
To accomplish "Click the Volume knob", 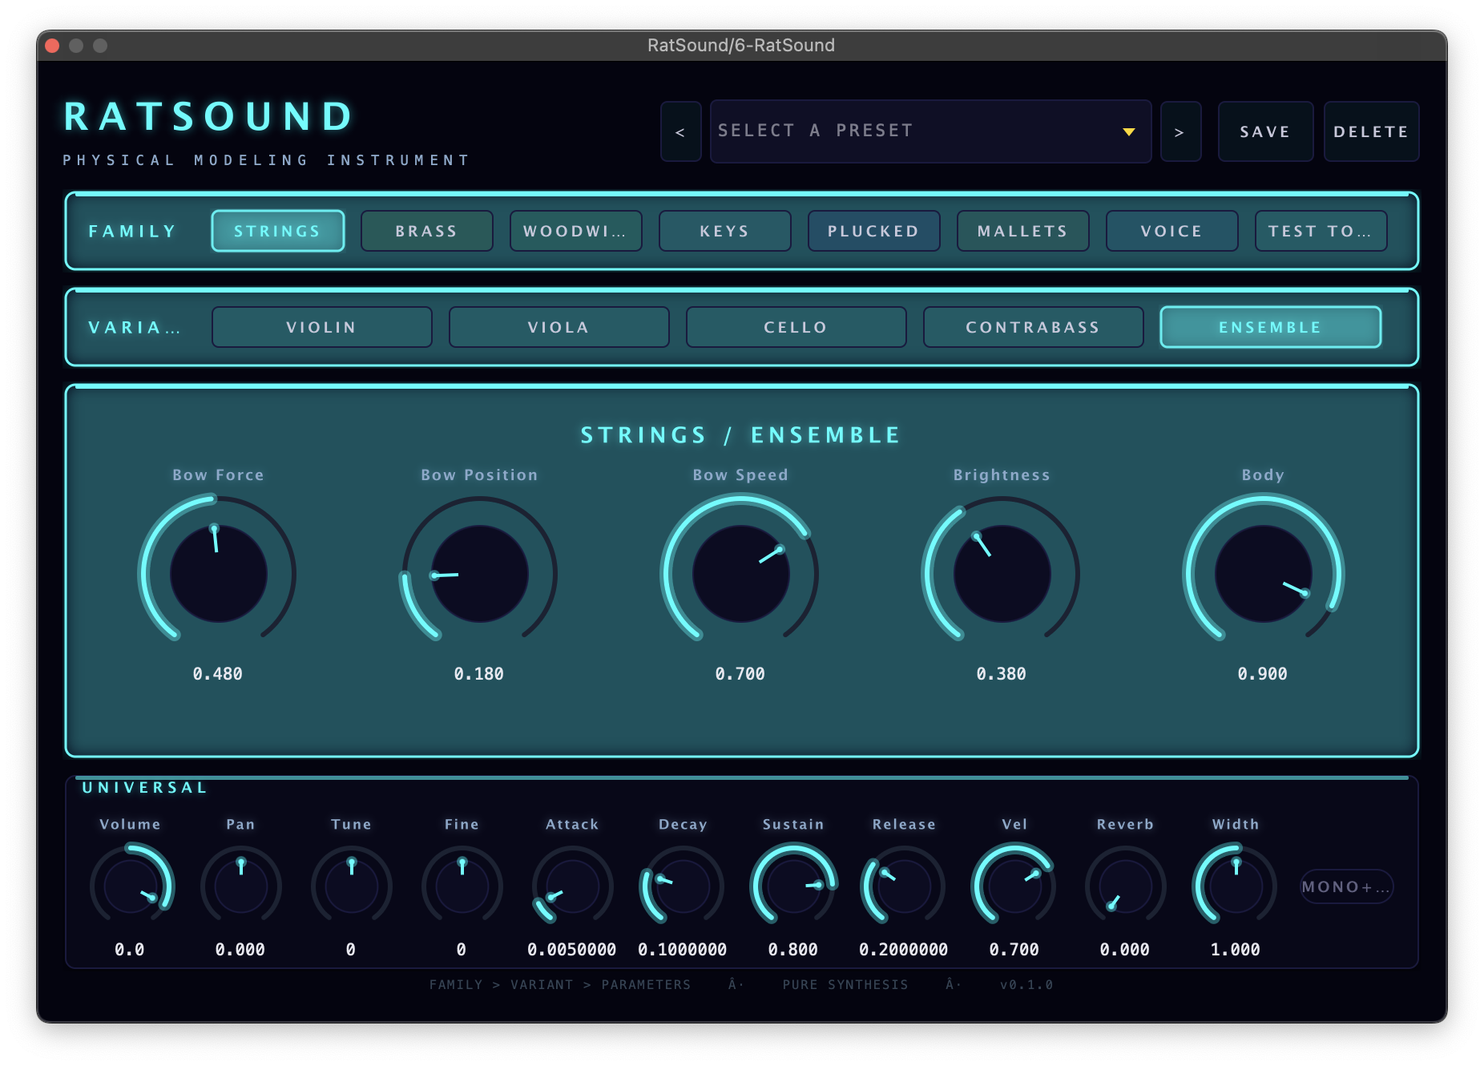I will coord(131,886).
